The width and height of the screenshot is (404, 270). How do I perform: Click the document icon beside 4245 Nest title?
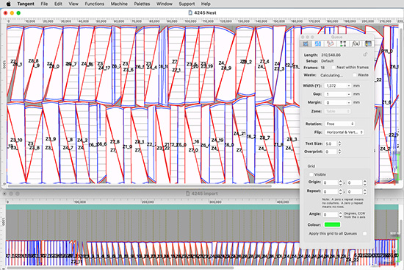point(190,13)
